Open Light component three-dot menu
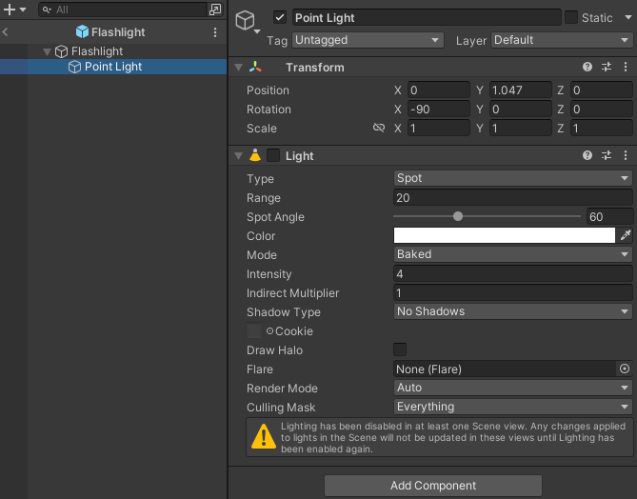This screenshot has width=637, height=499. pyautogui.click(x=626, y=155)
